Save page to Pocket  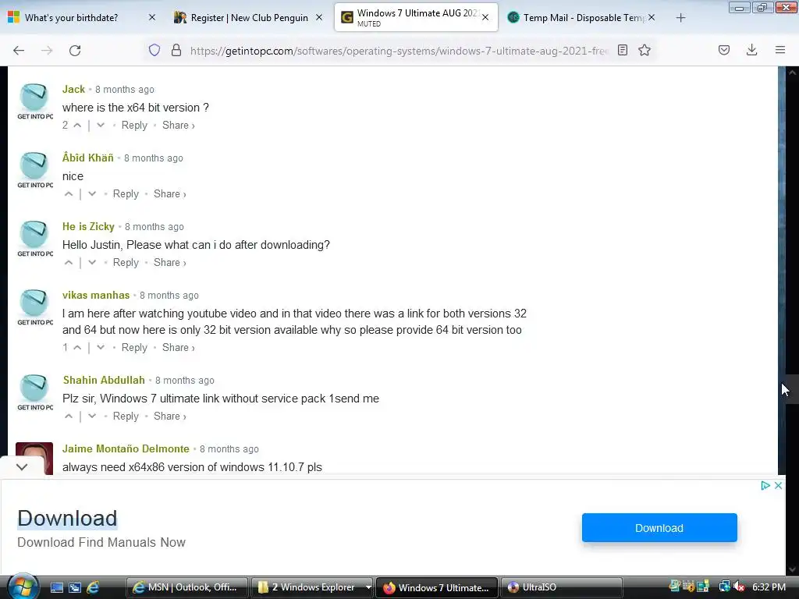[x=724, y=50]
